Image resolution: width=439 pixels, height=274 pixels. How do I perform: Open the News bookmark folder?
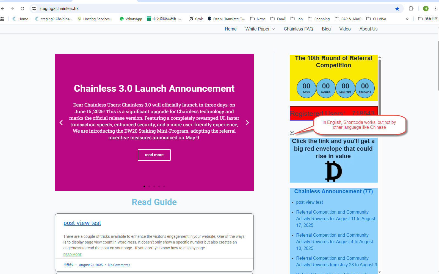pyautogui.click(x=258, y=19)
